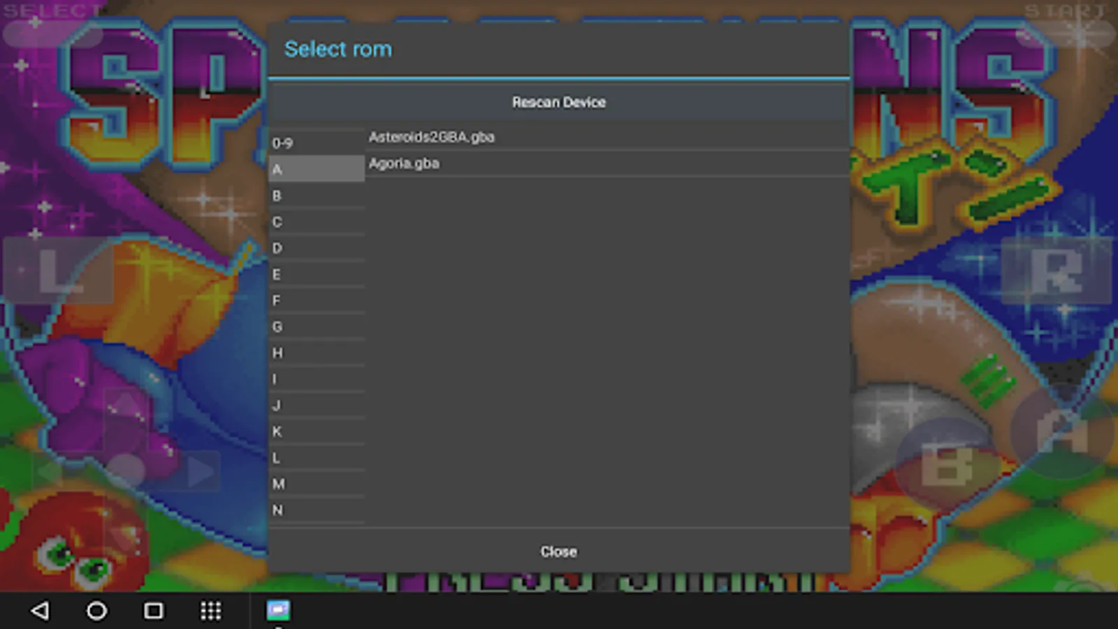This screenshot has height=629, width=1118.
Task: Choose letter D in index list
Action: (x=317, y=248)
